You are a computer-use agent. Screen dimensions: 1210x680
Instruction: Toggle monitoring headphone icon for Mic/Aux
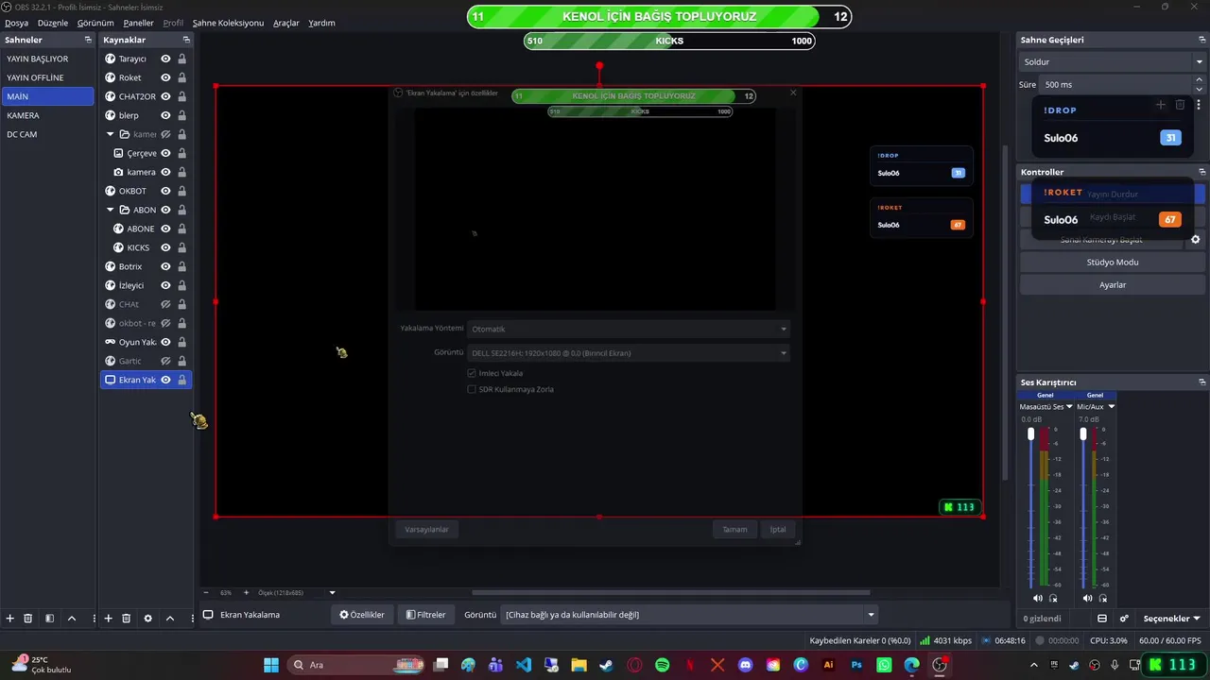(x=1103, y=598)
